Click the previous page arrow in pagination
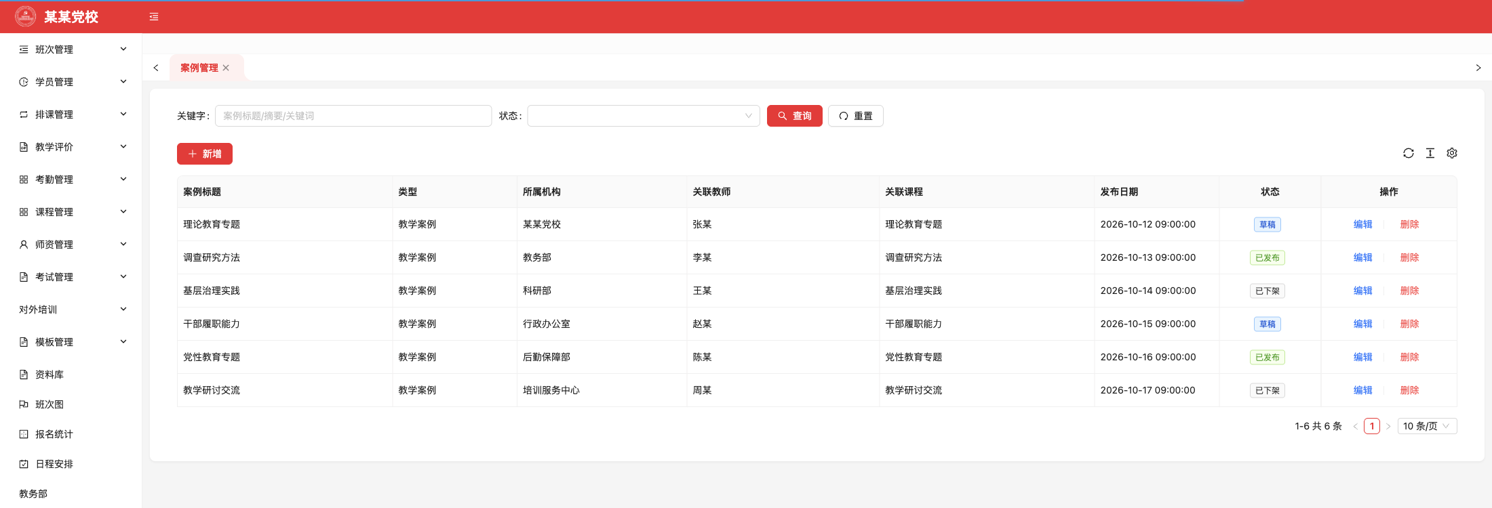1492x508 pixels. (1356, 426)
